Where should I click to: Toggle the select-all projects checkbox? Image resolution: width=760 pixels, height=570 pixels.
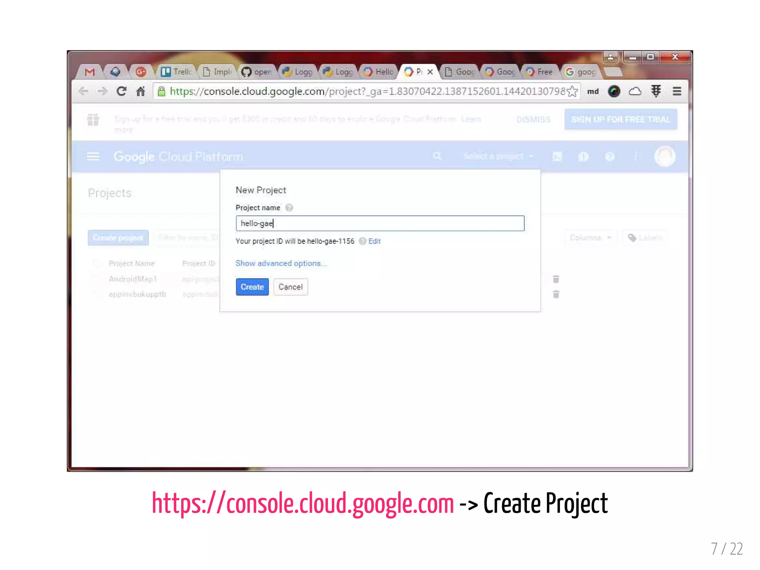coord(97,263)
